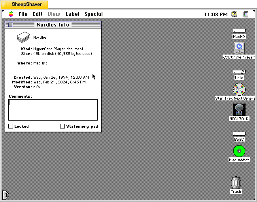Click the 'HyperCard Player document' kind text
257x202 pixels.
click(58, 49)
